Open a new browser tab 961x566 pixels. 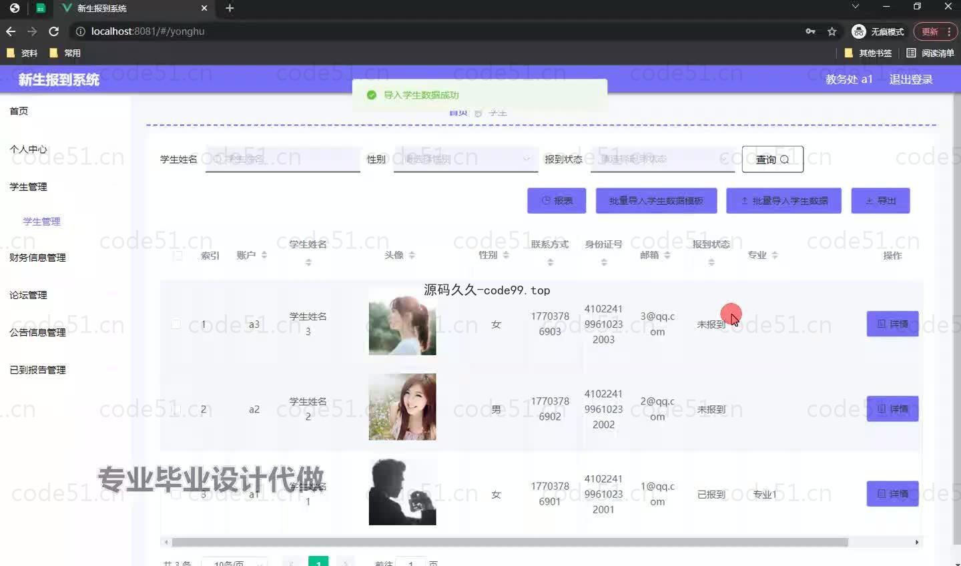tap(230, 8)
